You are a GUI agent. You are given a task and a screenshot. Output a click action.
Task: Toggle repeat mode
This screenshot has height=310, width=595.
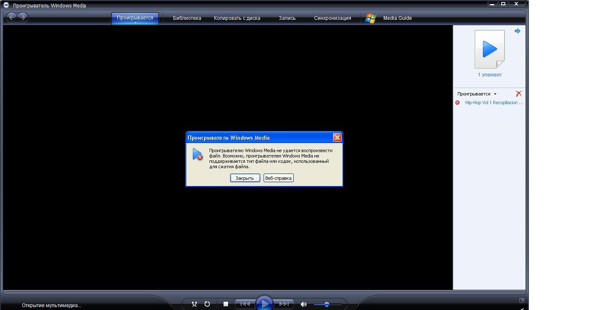(207, 304)
